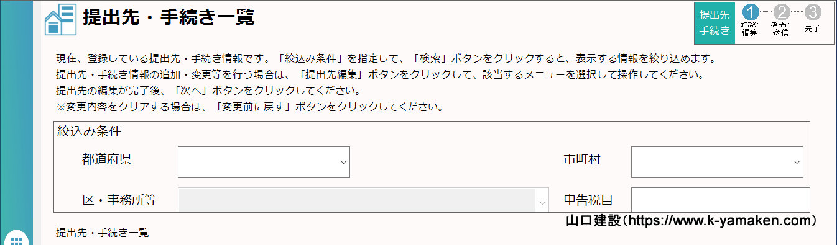Open the 都道府県 combo box
The width and height of the screenshot is (837, 245).
tap(264, 162)
